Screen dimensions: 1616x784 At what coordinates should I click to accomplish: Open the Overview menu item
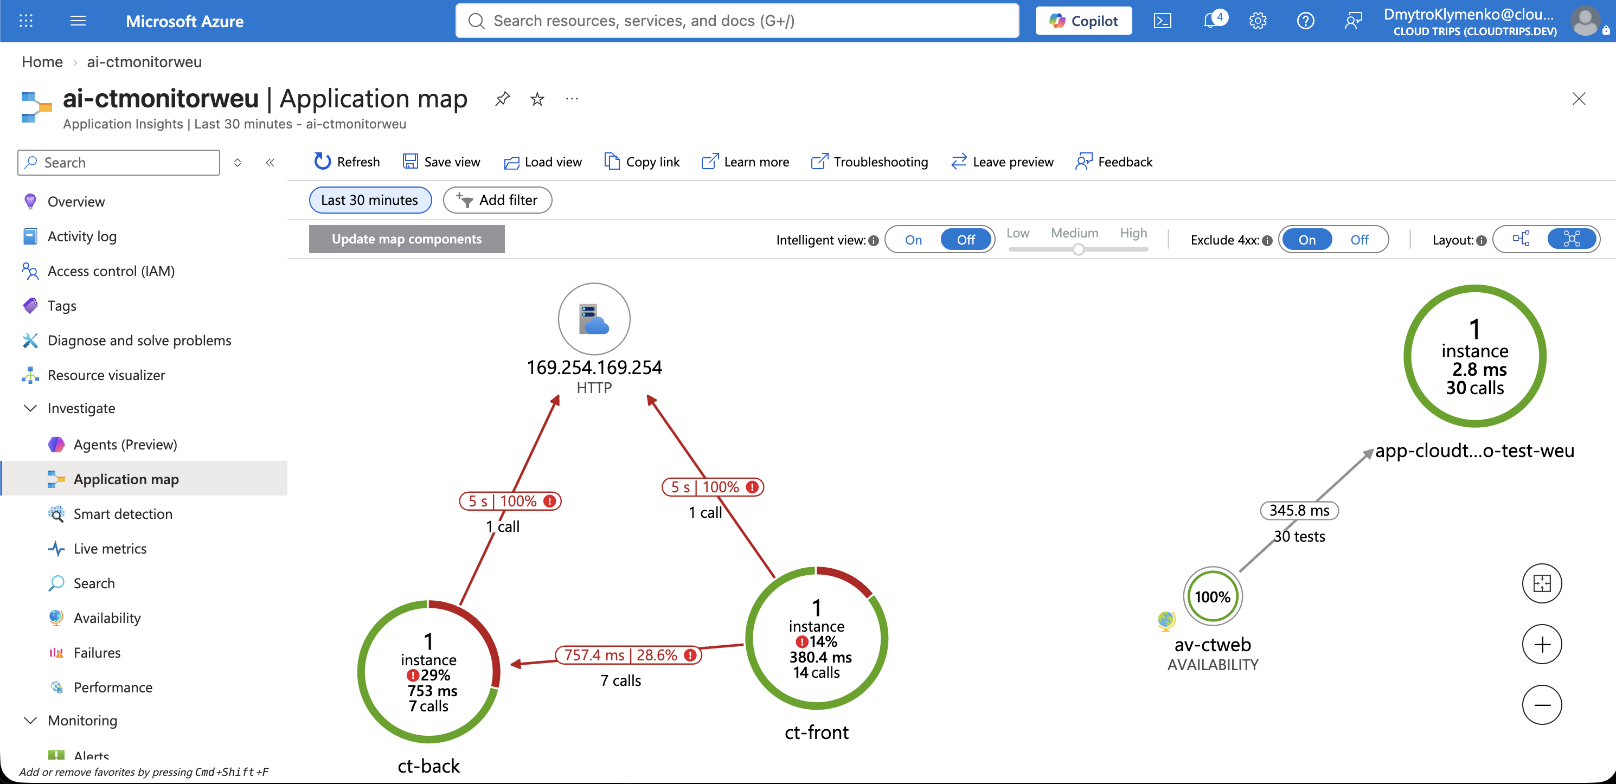144,201
